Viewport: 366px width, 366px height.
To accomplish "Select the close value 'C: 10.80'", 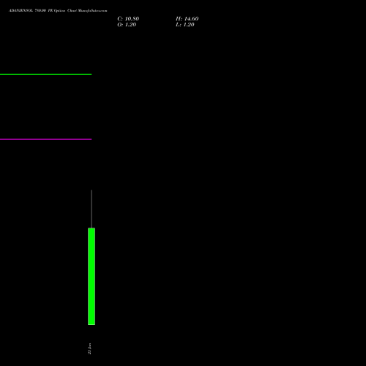I will point(128,19).
